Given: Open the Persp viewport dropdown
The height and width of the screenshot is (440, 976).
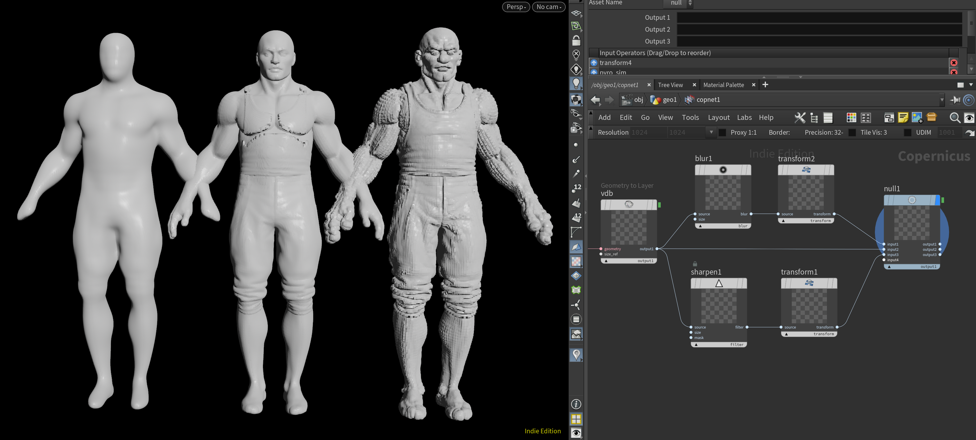Looking at the screenshot, I should (516, 7).
